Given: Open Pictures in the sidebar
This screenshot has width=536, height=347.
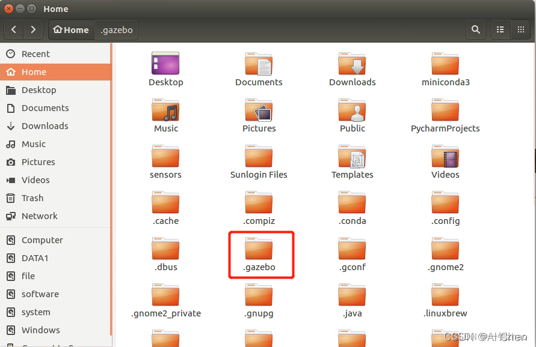Looking at the screenshot, I should pos(56,162).
